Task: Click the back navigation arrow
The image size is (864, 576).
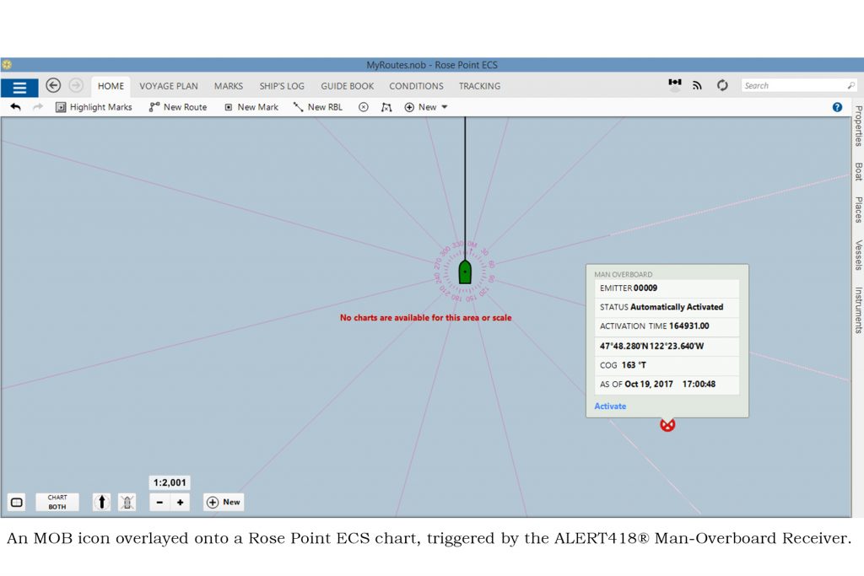Action: (x=52, y=85)
